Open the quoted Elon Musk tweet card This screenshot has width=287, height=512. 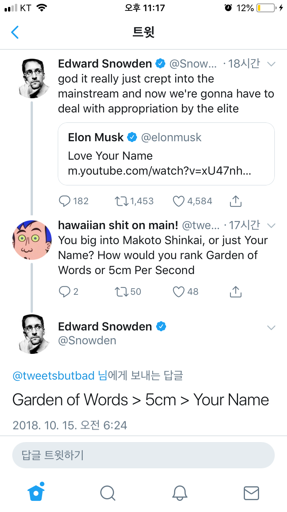point(166,154)
